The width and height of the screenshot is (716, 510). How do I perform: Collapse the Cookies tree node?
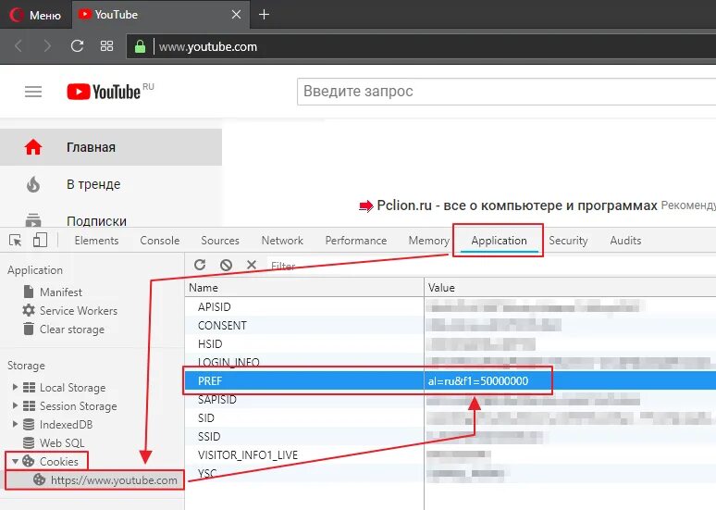15,462
